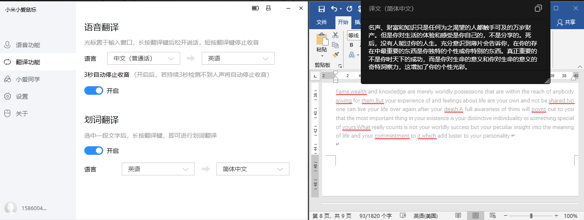The image size is (584, 220).
Task: Open the text effects dropdown arrow
Action: coord(357,55)
